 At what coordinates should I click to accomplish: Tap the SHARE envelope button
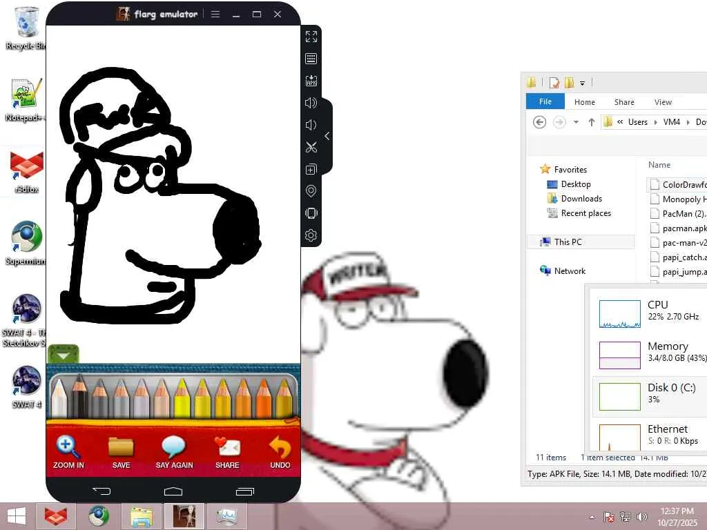[x=227, y=453]
